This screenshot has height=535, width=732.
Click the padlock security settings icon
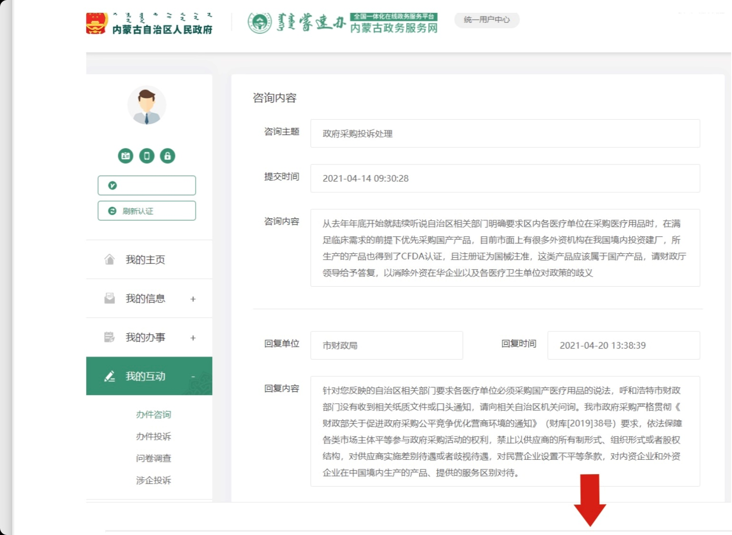pyautogui.click(x=167, y=156)
